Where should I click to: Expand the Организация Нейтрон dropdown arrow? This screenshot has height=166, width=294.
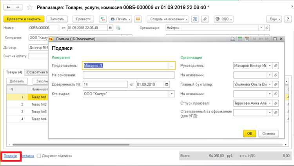tap(261, 28)
